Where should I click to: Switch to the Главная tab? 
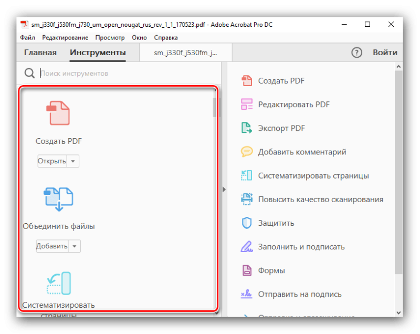[40, 52]
